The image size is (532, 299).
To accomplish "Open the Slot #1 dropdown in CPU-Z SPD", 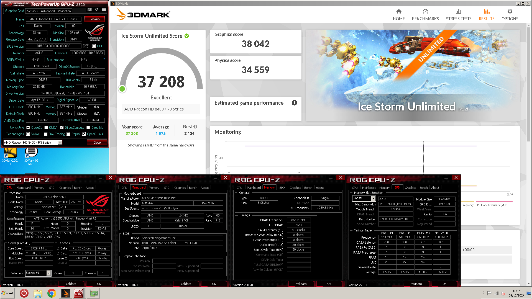I will [x=373, y=198].
